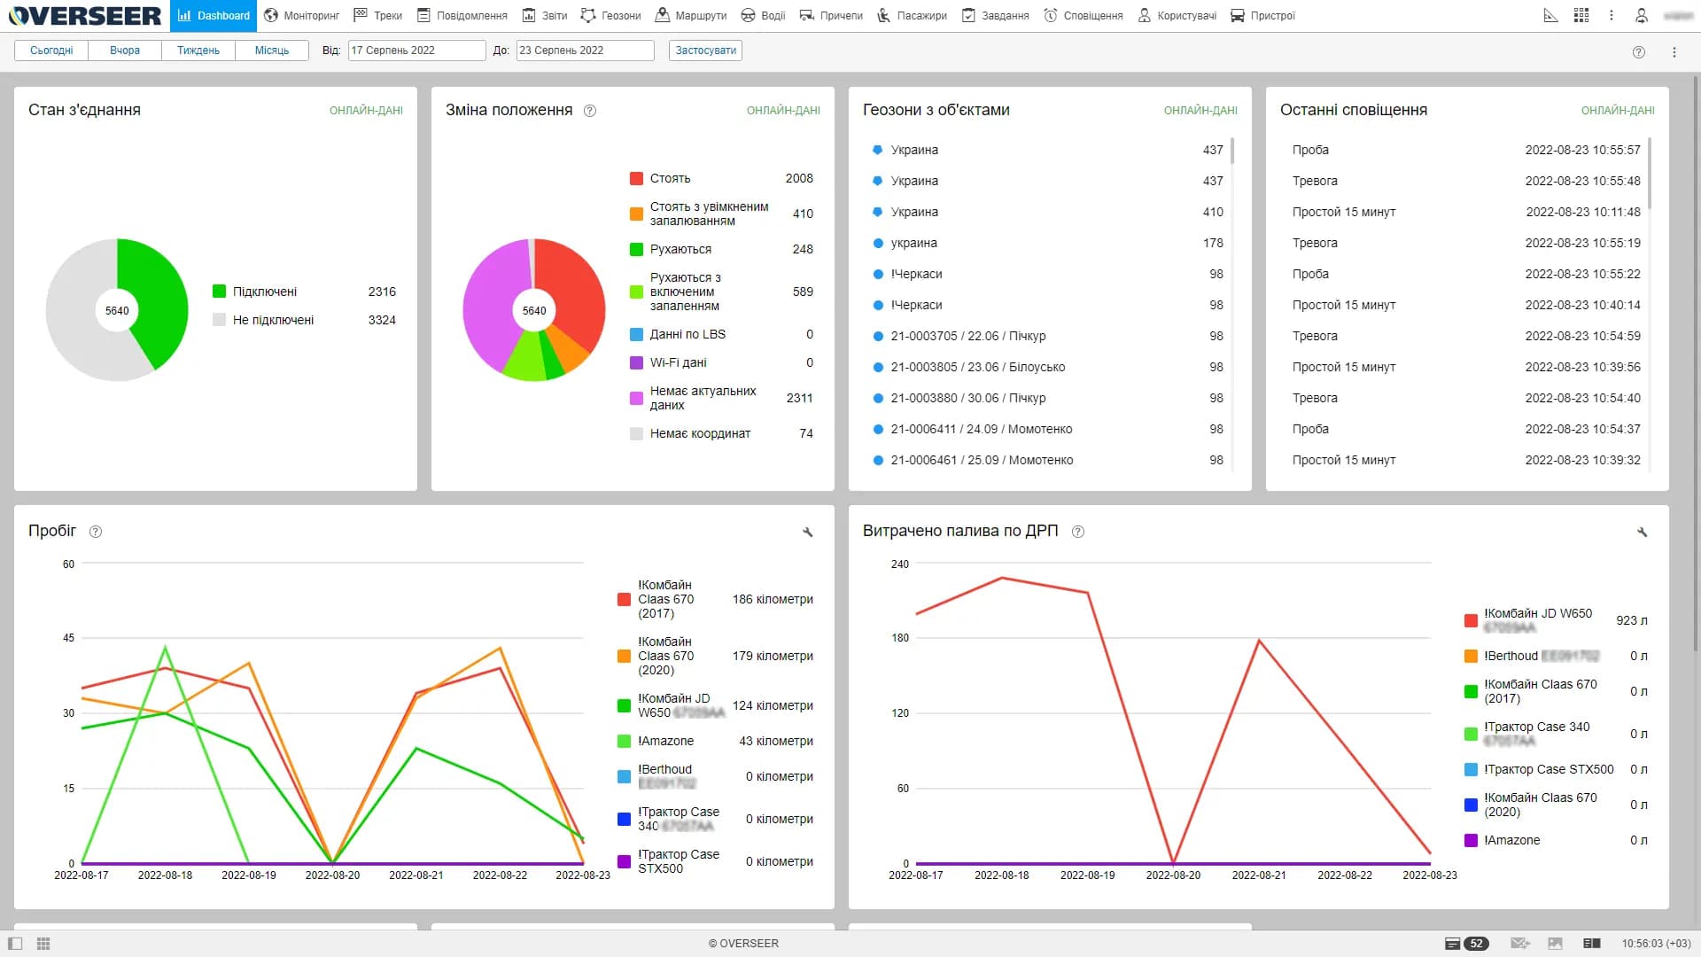The width and height of the screenshot is (1701, 957).
Task: Open the Геозони section
Action: coord(610,16)
